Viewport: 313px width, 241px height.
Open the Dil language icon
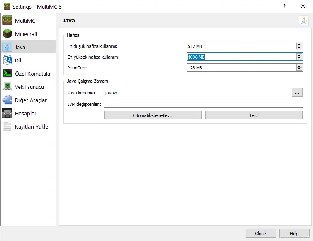[7, 60]
